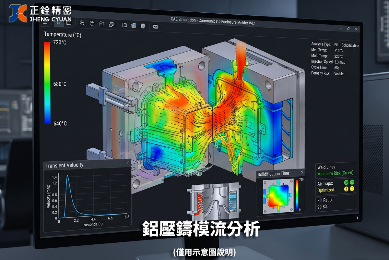Click the cascade windows toolbar icon
Viewport: 389px width, 260px height.
pyautogui.click(x=111, y=24)
